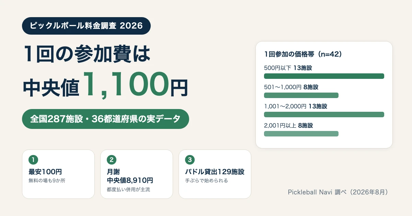This screenshot has height=216, width=412.
Task: Click the number 2 circle badge
Action: tap(111, 160)
